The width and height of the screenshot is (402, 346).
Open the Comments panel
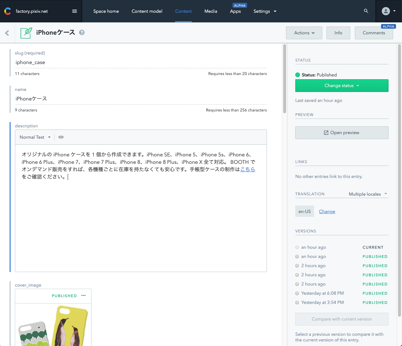click(x=374, y=33)
